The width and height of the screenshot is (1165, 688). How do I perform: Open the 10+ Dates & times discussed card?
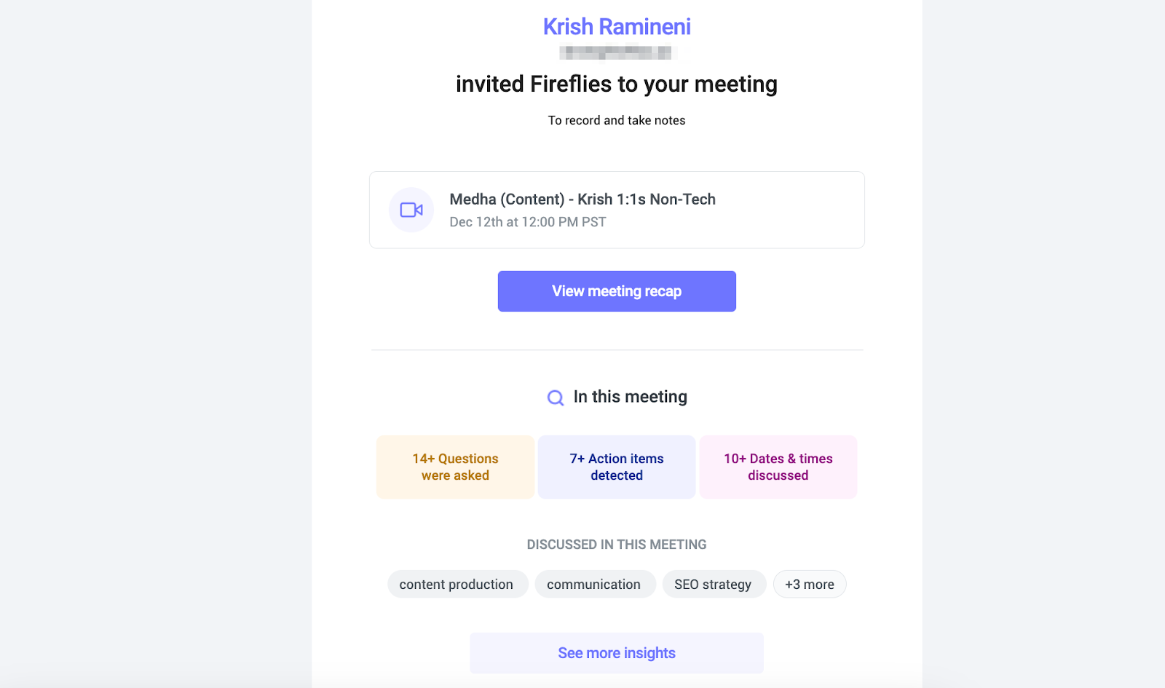coord(778,467)
